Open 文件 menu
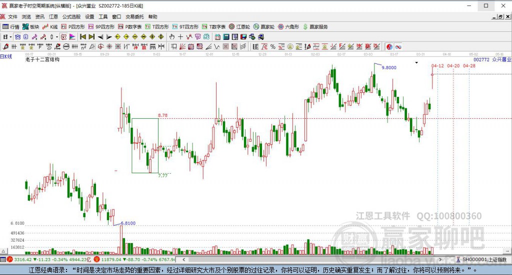The height and width of the screenshot is (275, 512). click(x=12, y=16)
